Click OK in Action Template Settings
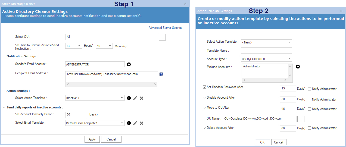 [262, 142]
